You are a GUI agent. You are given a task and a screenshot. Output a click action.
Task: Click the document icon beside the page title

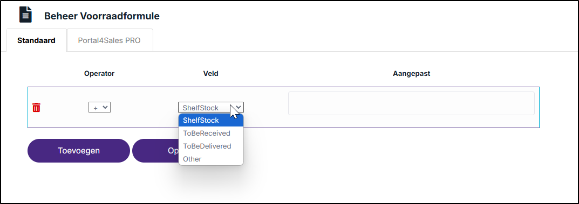25,15
